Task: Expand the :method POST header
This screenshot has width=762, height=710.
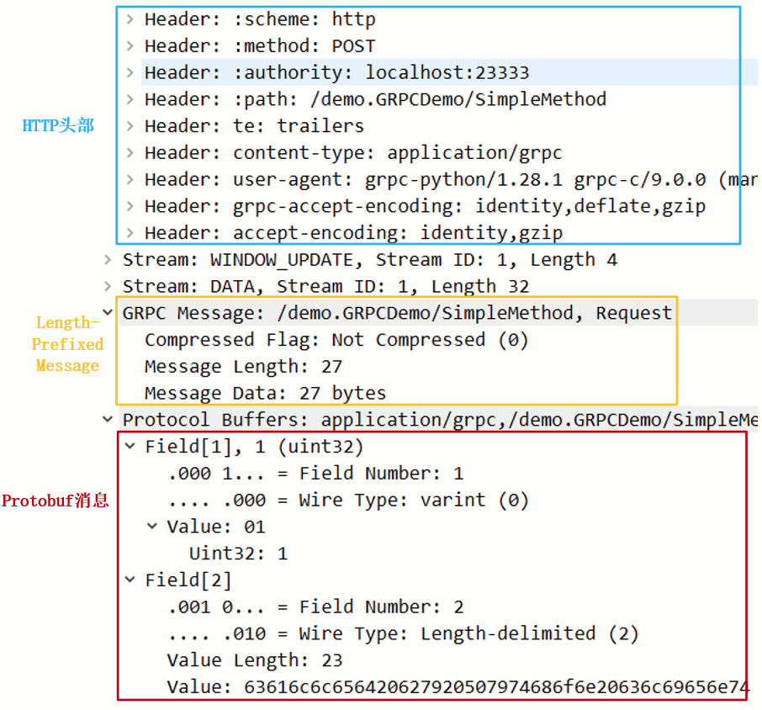Action: tap(130, 46)
